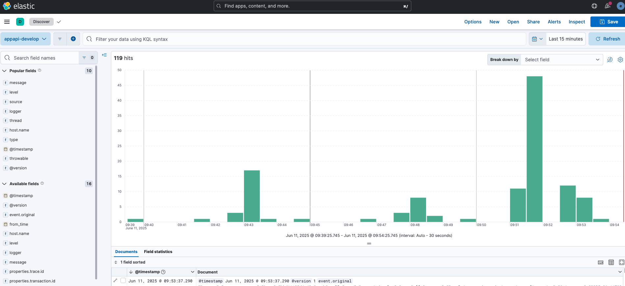Open the Alerts menu
The width and height of the screenshot is (625, 286).
(x=554, y=22)
